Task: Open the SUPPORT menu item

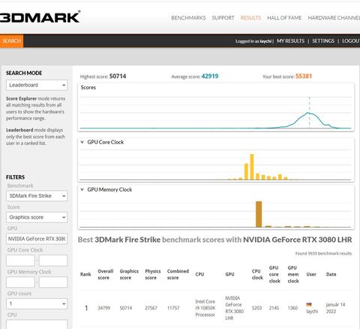Action: coord(223,18)
